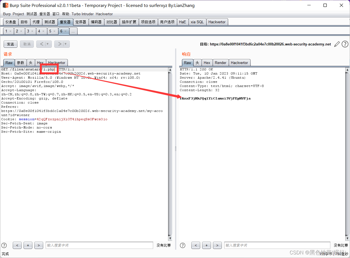Switch to the 仪表盘 dashboard tab

pyautogui.click(x=11, y=22)
